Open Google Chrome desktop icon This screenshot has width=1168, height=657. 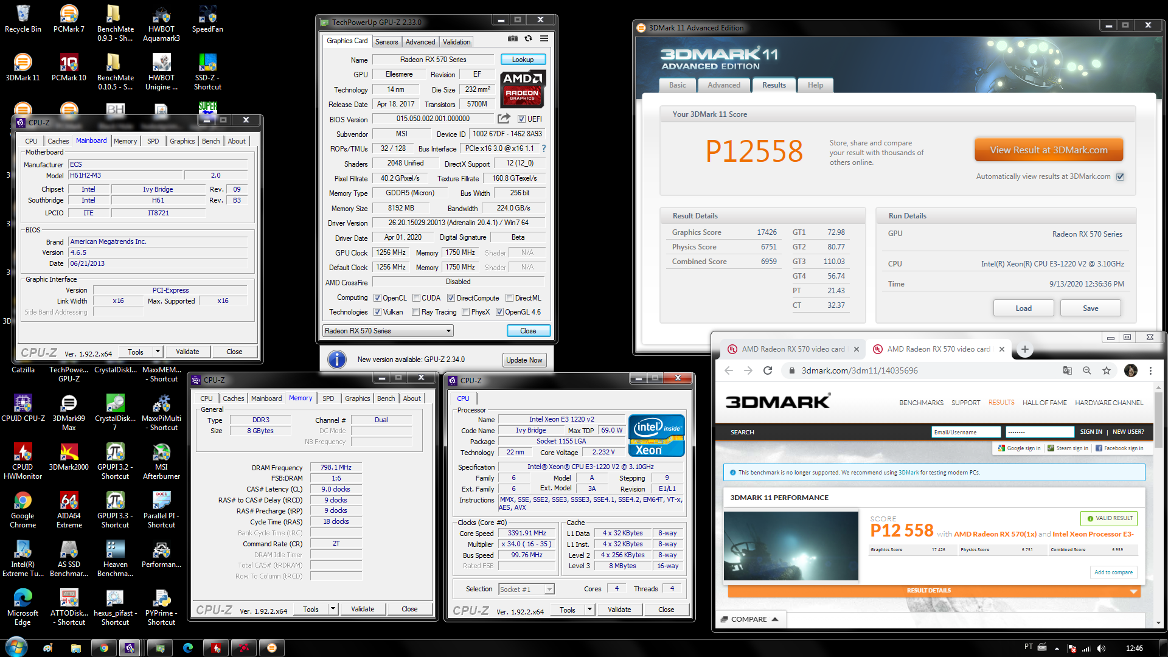[23, 510]
